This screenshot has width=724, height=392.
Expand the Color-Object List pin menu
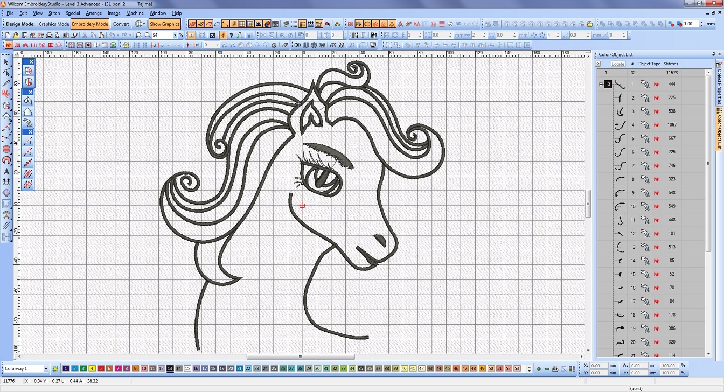point(713,54)
